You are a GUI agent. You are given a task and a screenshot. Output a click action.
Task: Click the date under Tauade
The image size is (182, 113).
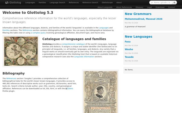(x=131, y=61)
